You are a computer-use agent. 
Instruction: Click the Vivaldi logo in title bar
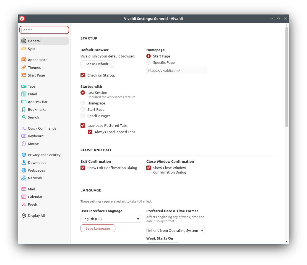(22, 19)
